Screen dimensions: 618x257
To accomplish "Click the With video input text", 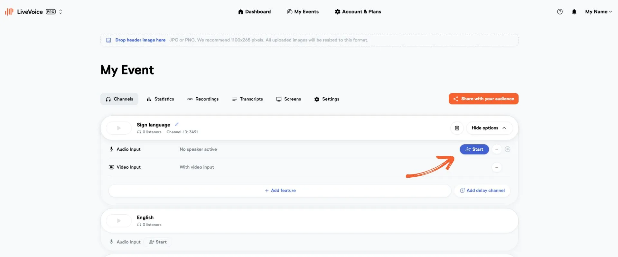I will [197, 167].
